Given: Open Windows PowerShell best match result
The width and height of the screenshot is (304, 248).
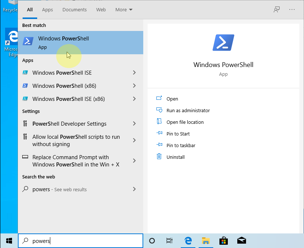Looking at the screenshot, I should click(81, 43).
